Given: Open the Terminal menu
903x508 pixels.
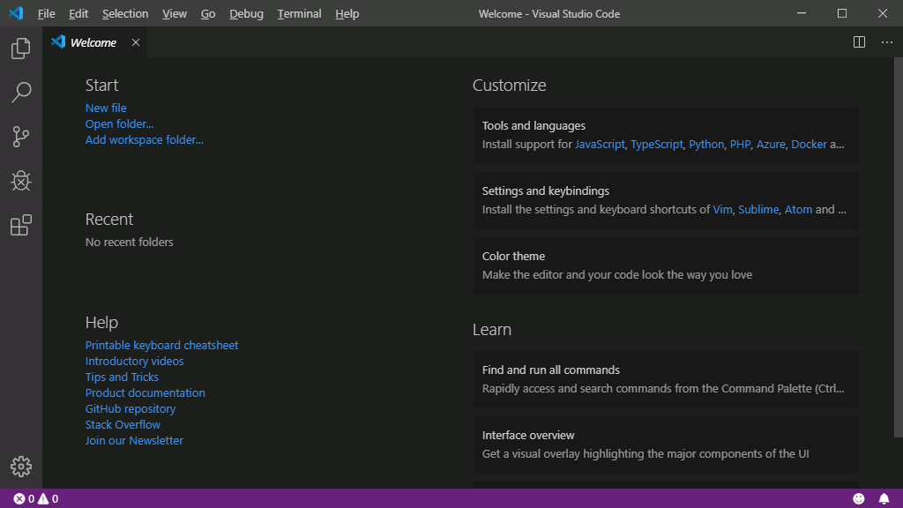Looking at the screenshot, I should coord(300,13).
